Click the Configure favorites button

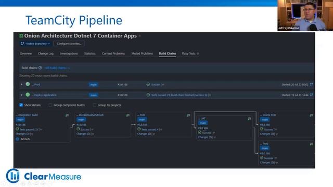pos(69,44)
